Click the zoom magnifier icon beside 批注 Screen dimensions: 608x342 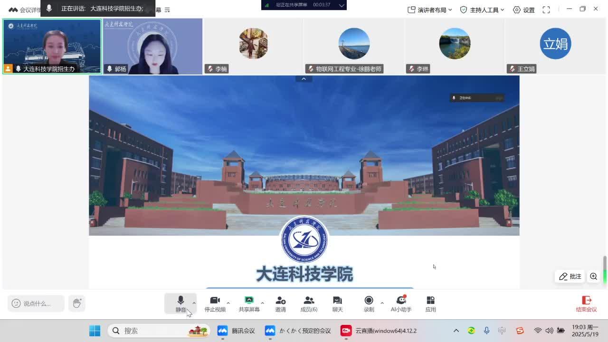(x=593, y=276)
